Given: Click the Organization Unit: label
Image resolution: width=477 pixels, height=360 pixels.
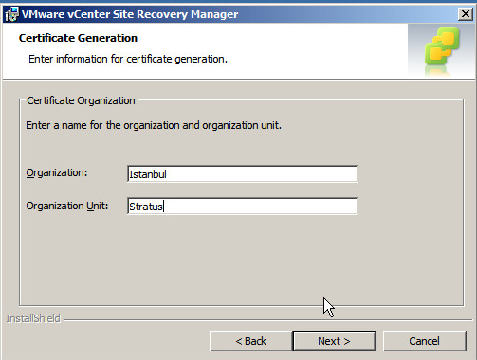Looking at the screenshot, I should (67, 206).
